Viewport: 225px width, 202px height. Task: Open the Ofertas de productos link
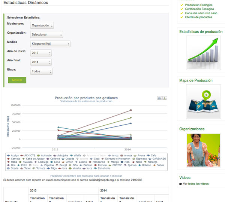[198, 17]
